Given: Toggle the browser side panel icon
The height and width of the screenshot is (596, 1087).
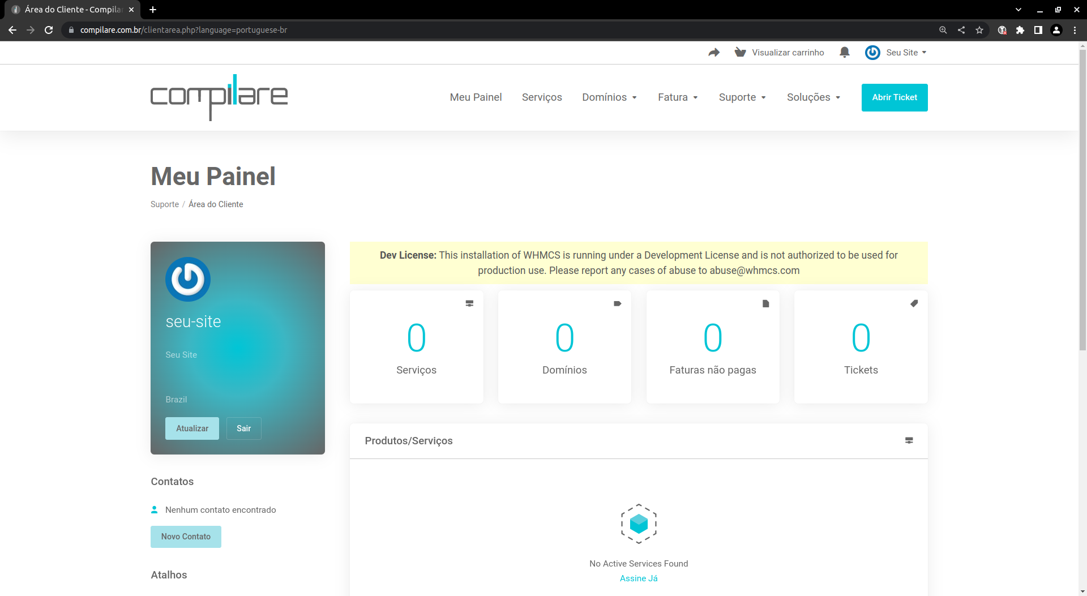Looking at the screenshot, I should point(1038,30).
